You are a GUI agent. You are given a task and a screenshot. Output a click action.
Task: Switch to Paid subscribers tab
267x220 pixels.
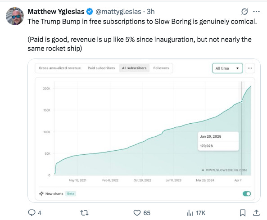(x=101, y=68)
